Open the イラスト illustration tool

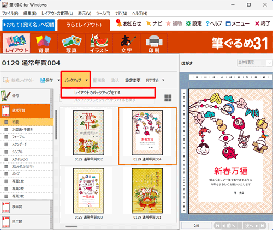(x=99, y=43)
